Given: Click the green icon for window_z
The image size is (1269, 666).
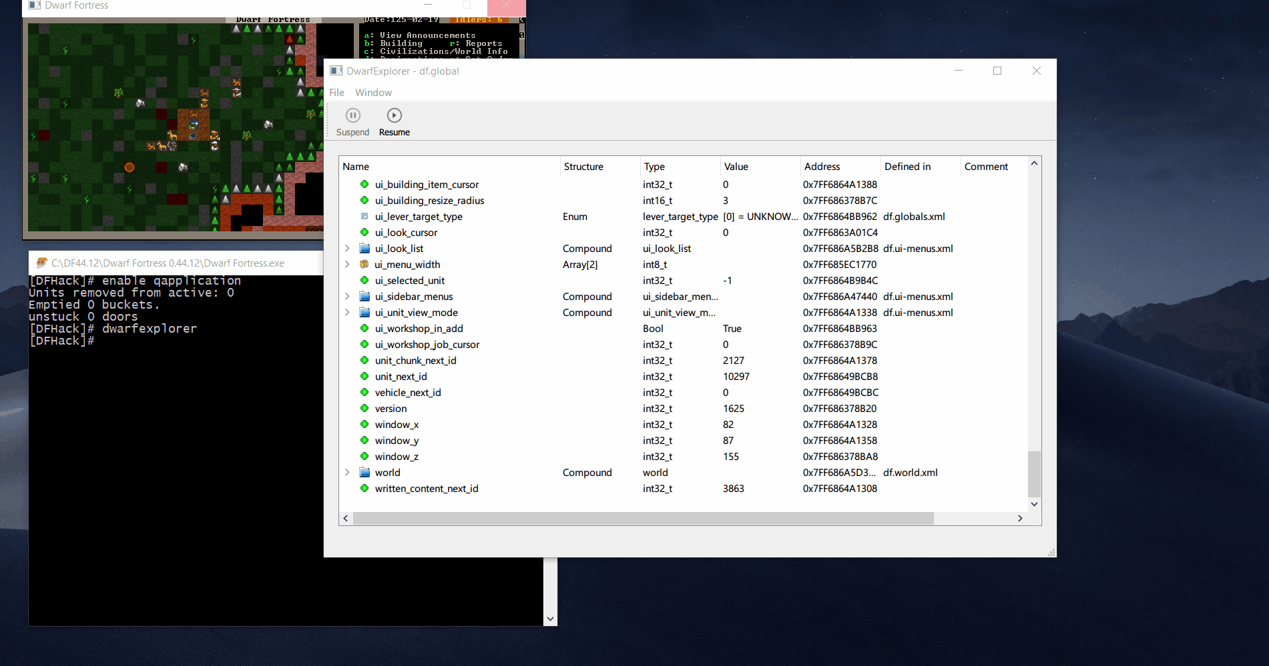Looking at the screenshot, I should [364, 456].
